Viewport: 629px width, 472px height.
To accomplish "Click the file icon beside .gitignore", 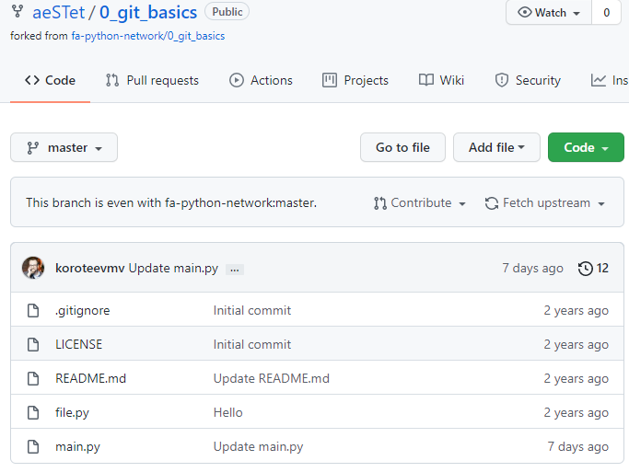I will (33, 311).
